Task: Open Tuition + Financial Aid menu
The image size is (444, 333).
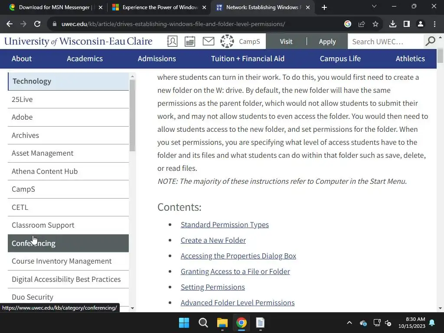Action: [x=248, y=59]
